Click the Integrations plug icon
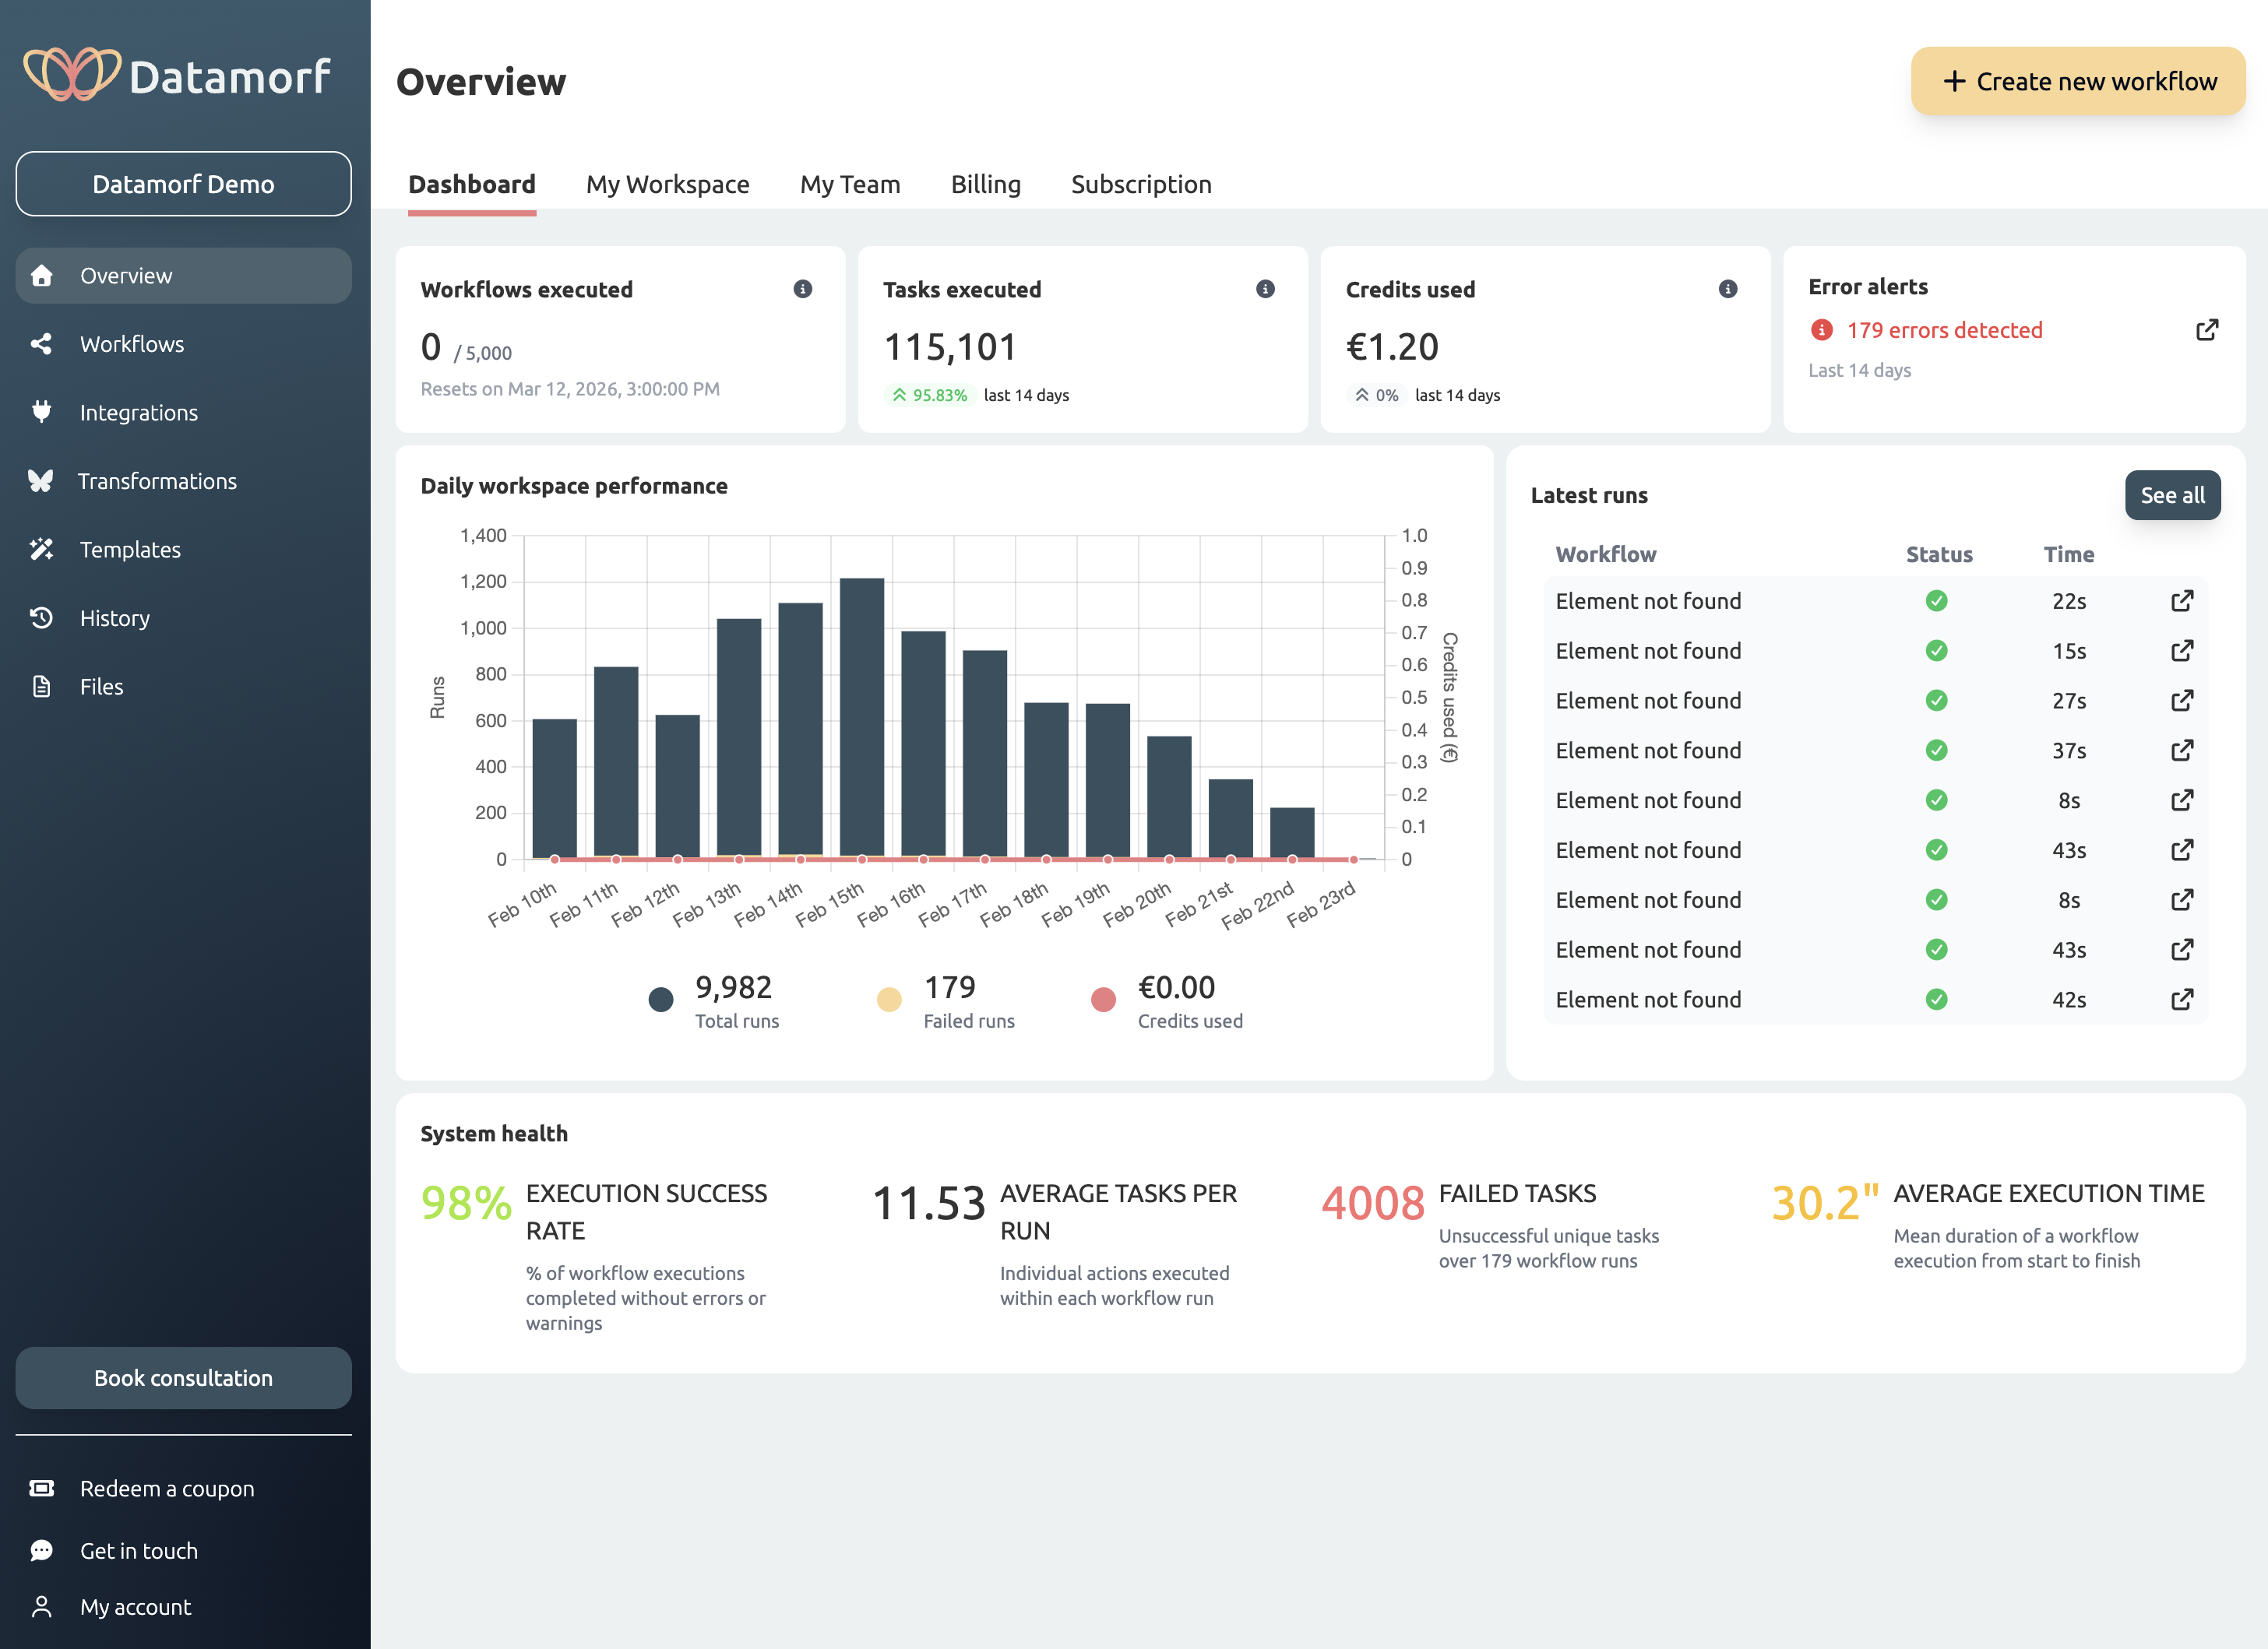This screenshot has height=1649, width=2268. (41, 413)
